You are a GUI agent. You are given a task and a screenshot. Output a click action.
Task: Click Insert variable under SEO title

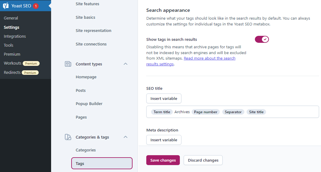(164, 98)
